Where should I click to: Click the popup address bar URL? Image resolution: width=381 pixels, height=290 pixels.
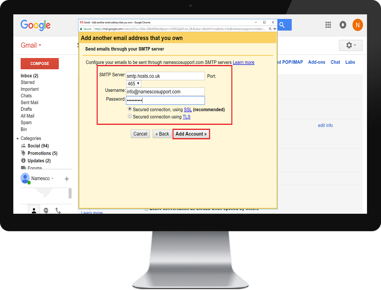click(180, 29)
